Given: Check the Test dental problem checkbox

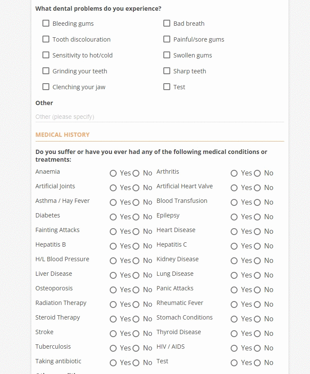Looking at the screenshot, I should tap(167, 87).
